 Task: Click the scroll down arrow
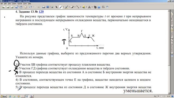tap(169, 93)
